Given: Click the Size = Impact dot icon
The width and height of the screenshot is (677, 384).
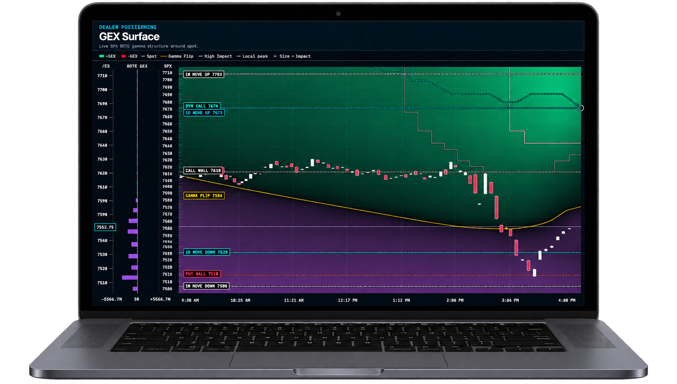Looking at the screenshot, I should 275,56.
